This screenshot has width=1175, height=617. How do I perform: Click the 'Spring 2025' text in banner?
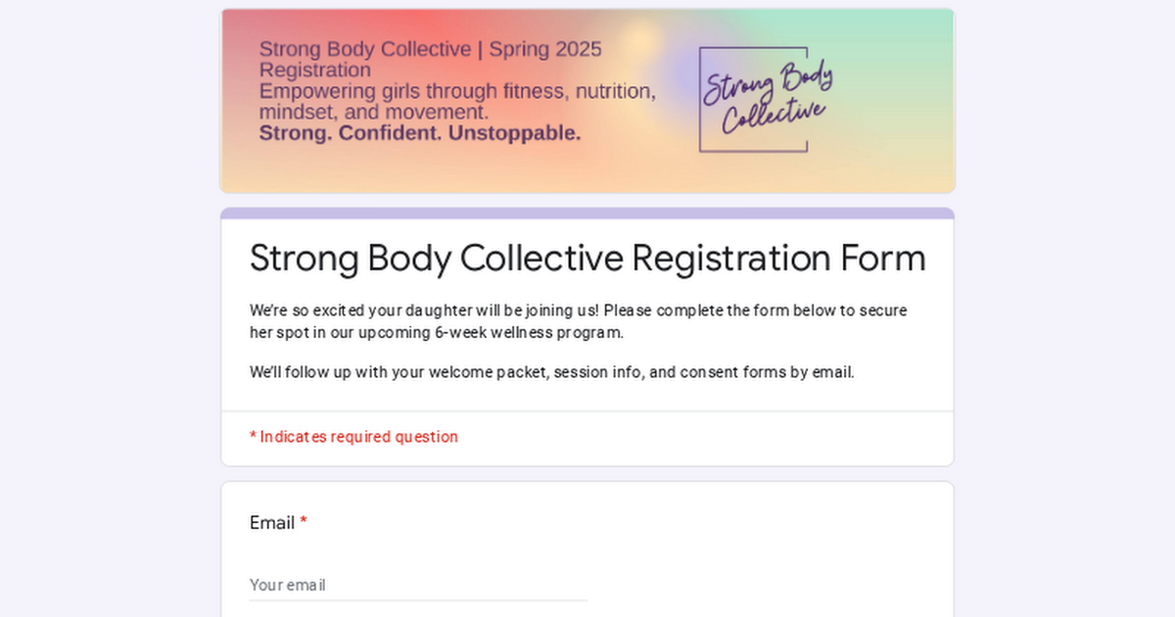click(x=545, y=49)
